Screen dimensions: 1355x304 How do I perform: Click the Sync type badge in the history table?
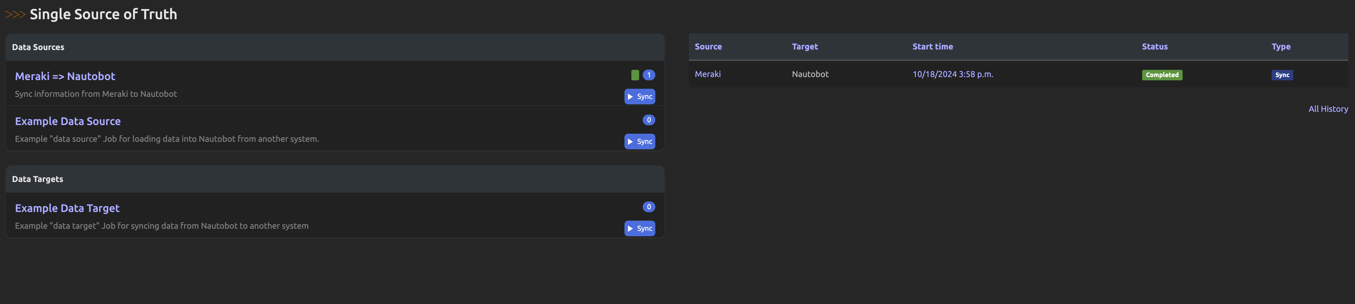(x=1282, y=75)
